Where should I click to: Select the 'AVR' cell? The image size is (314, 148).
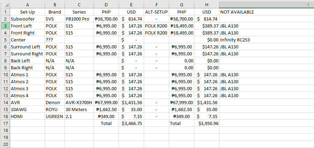pyautogui.click(x=28, y=103)
